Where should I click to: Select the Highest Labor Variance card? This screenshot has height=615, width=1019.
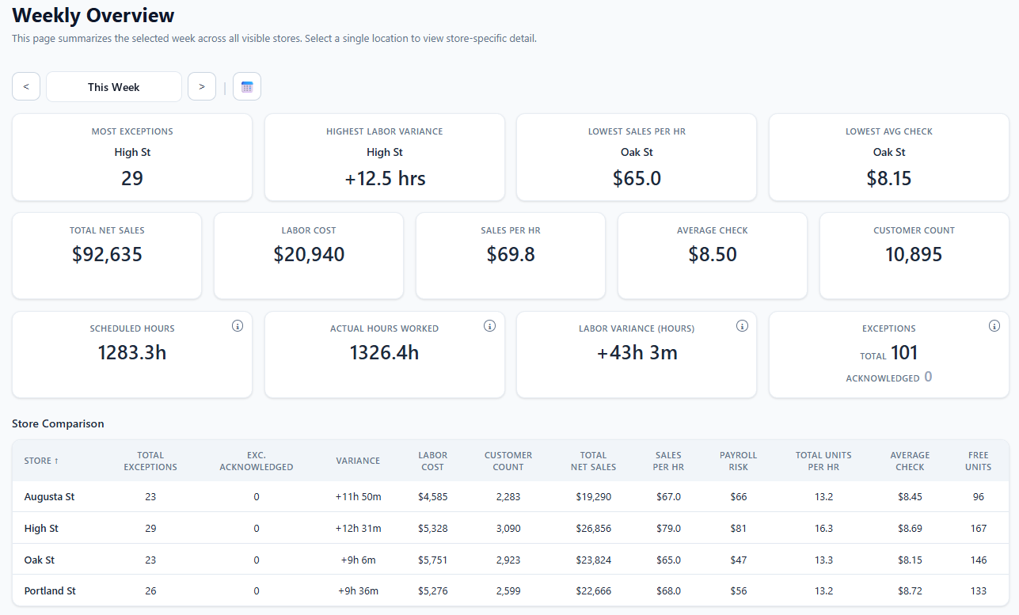point(385,157)
